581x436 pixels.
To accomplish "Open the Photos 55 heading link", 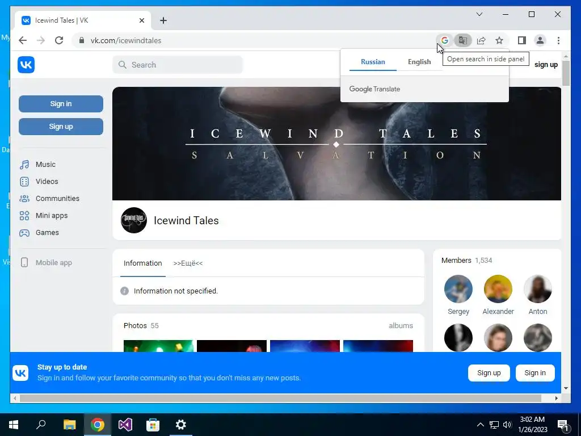I will coord(141,325).
